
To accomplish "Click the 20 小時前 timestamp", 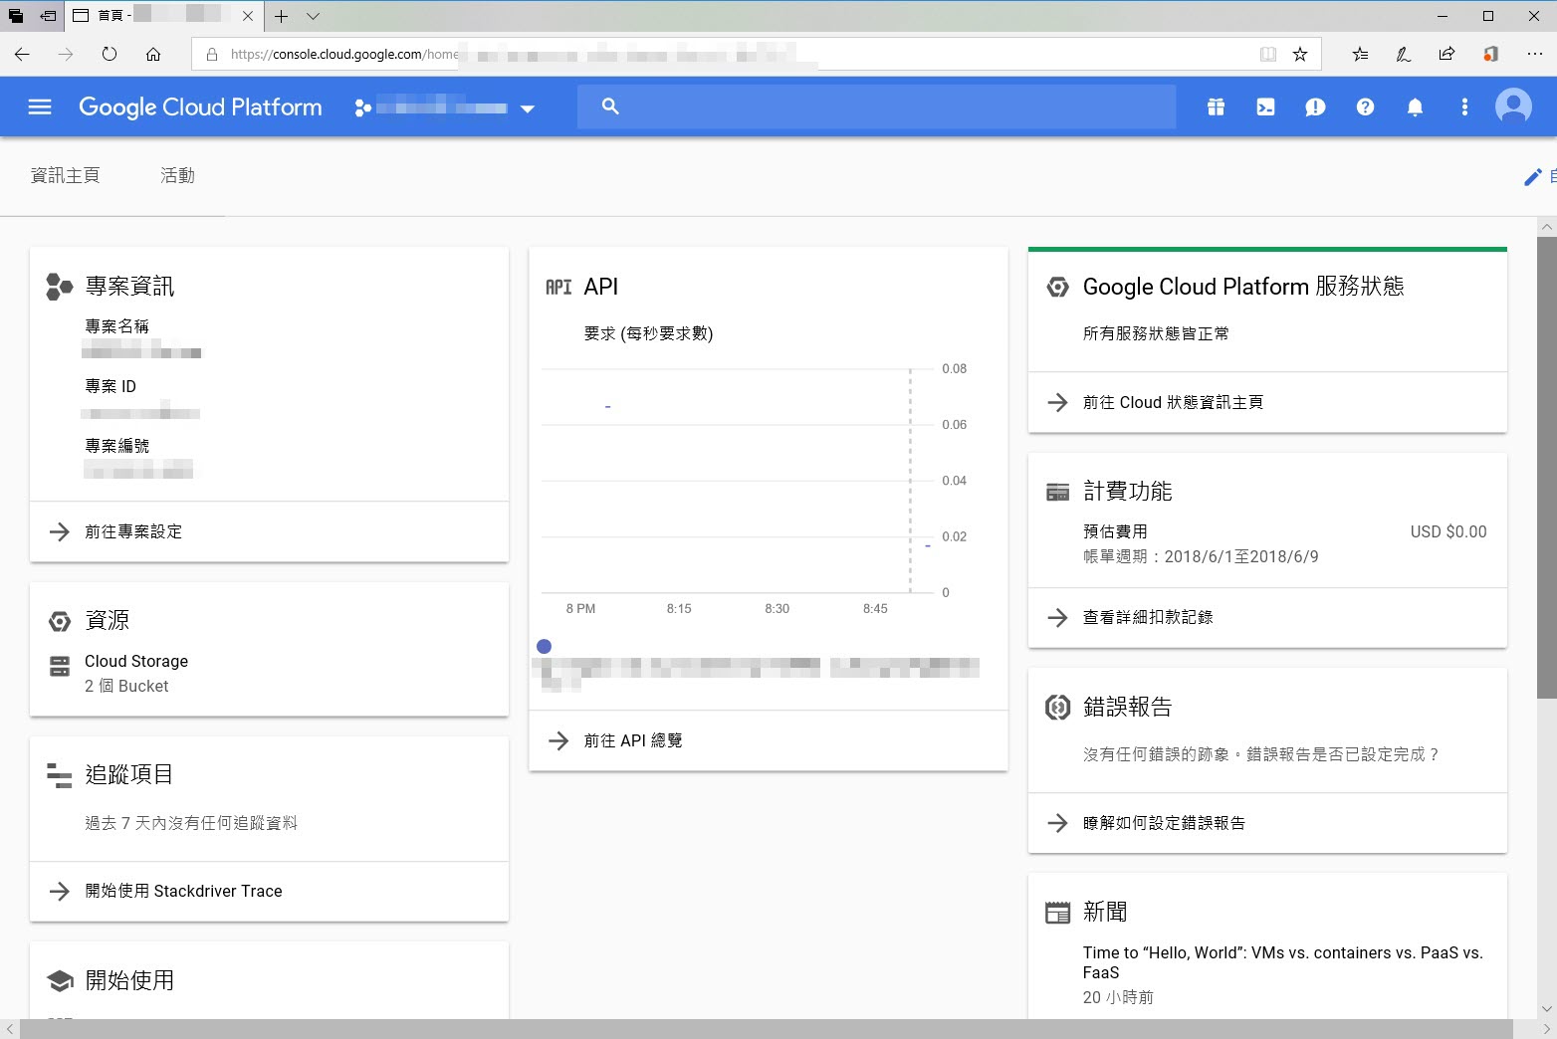I will pos(1118,997).
